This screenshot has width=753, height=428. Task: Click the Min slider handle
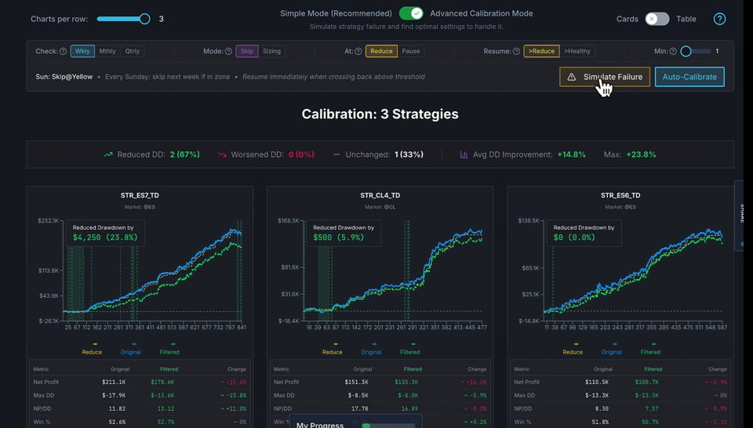[686, 51]
